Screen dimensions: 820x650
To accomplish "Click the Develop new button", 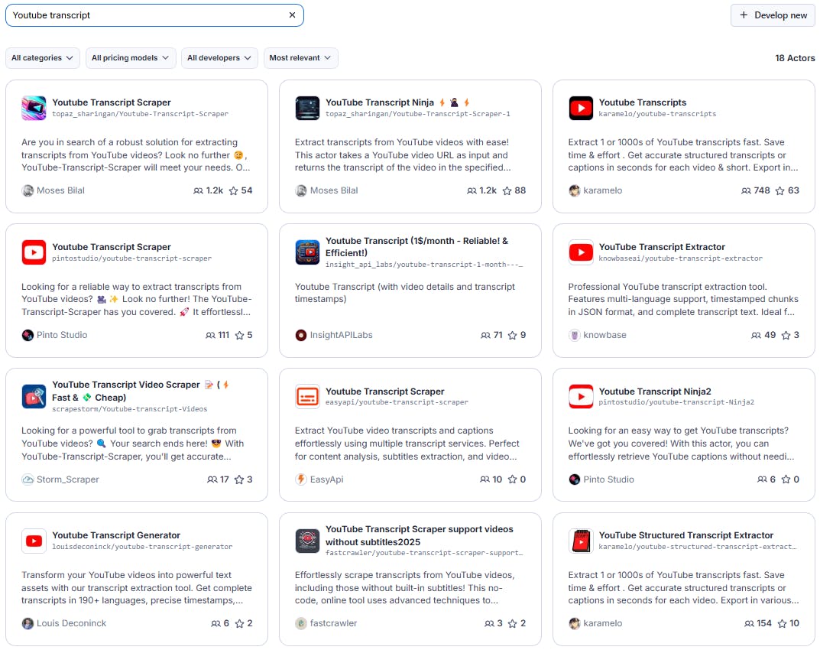I will tap(773, 15).
